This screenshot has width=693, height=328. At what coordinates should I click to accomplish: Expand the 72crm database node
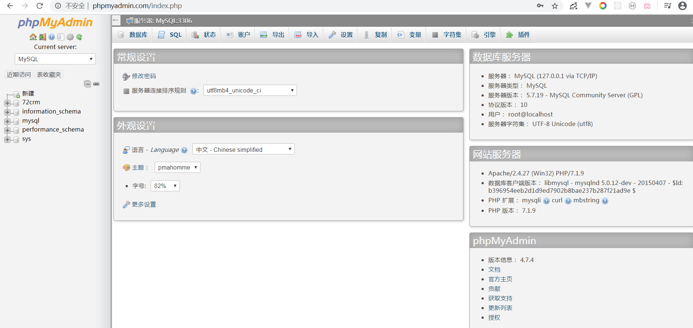point(7,103)
